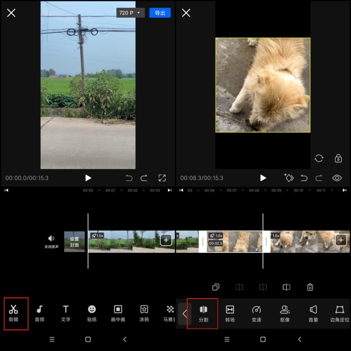Tap the duplicate clip icon
The height and width of the screenshot is (351, 351).
216,287
